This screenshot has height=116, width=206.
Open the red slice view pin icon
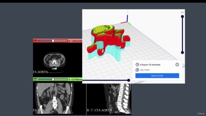pyautogui.click(x=35, y=41)
